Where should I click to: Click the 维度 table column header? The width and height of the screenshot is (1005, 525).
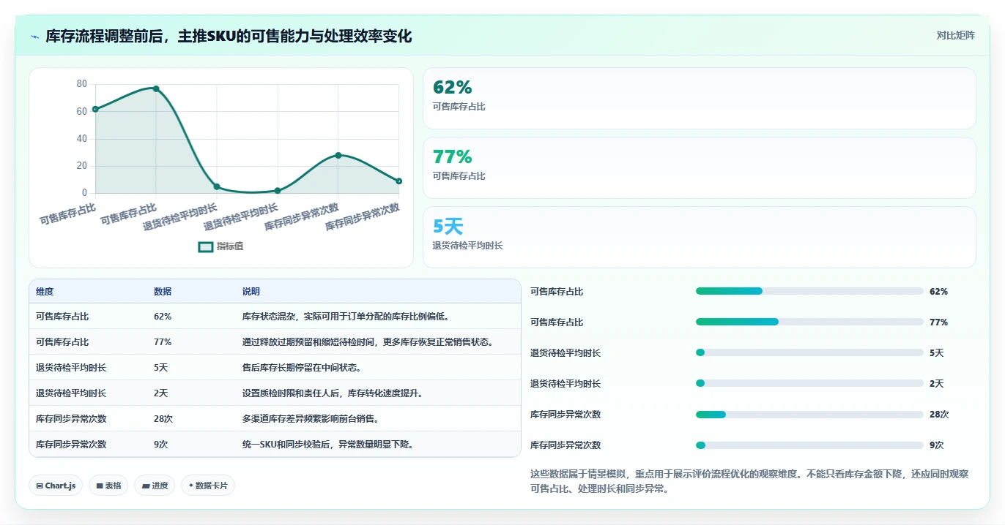pos(45,291)
